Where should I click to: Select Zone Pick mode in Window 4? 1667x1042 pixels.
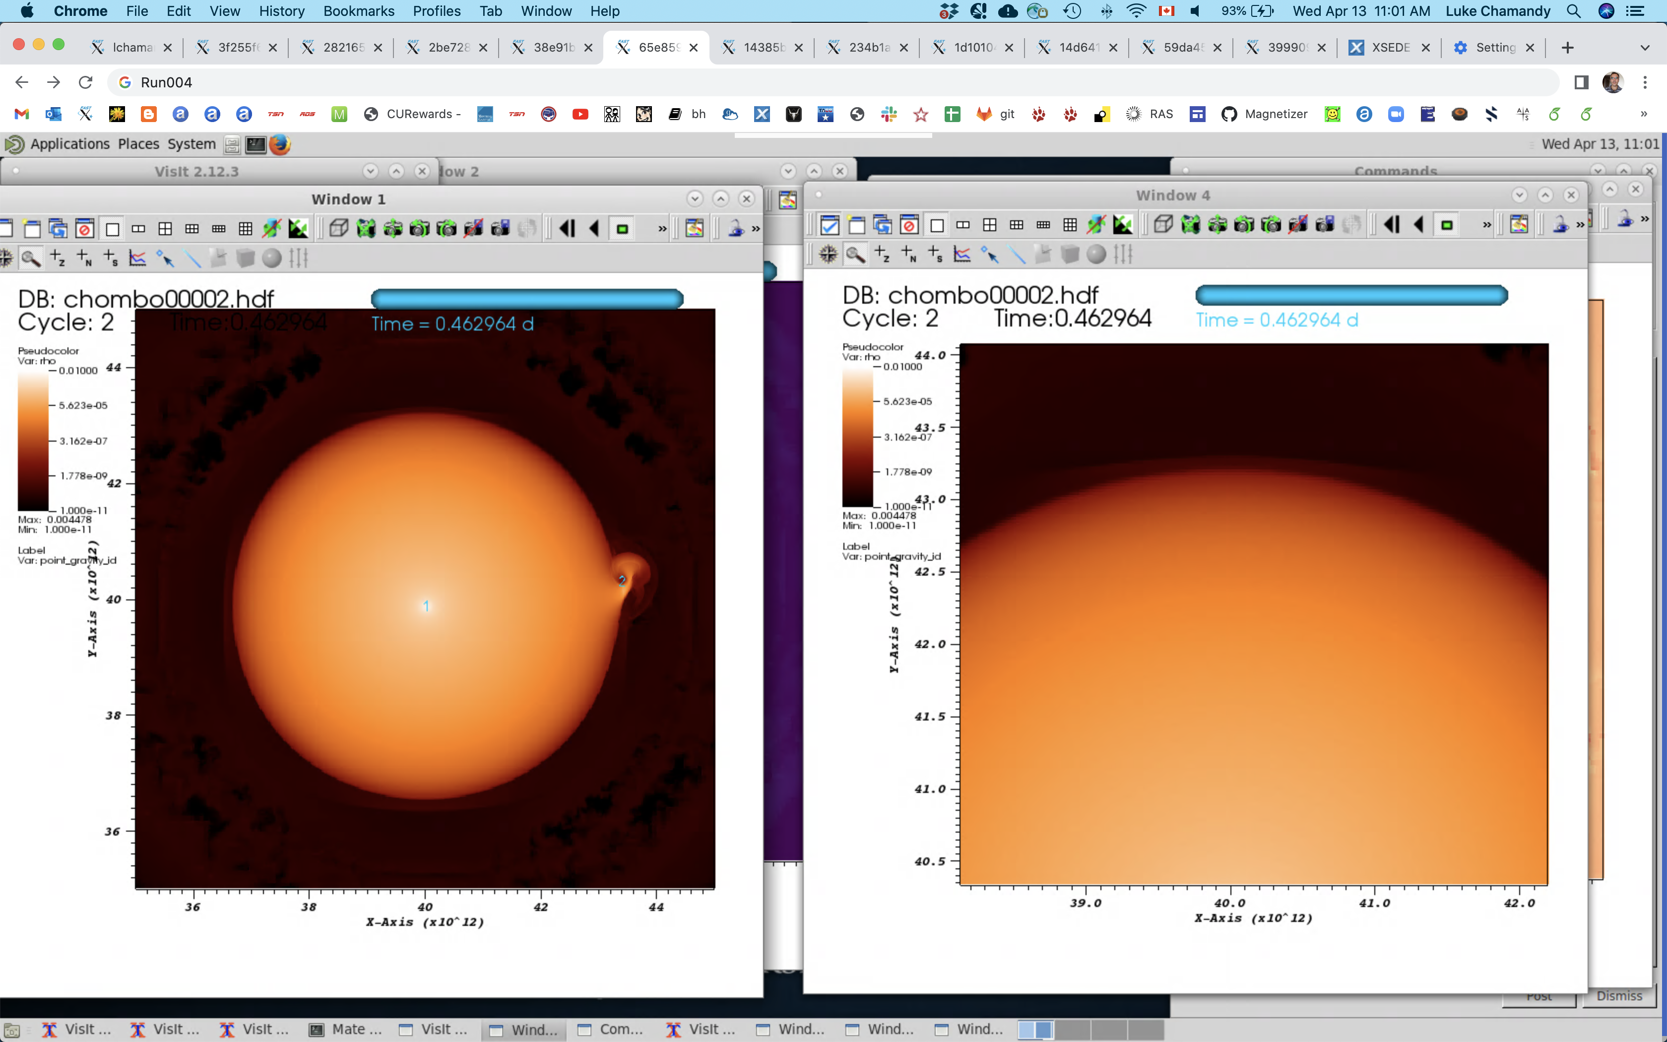(x=883, y=254)
